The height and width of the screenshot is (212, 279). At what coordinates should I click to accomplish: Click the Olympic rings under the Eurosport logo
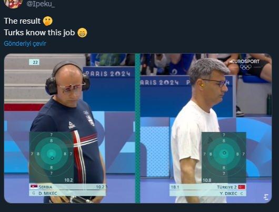pos(246,67)
